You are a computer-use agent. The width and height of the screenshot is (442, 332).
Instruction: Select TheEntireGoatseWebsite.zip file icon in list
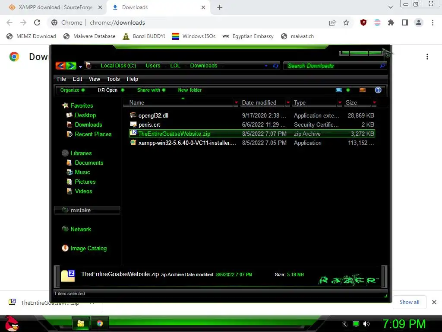tap(133, 133)
